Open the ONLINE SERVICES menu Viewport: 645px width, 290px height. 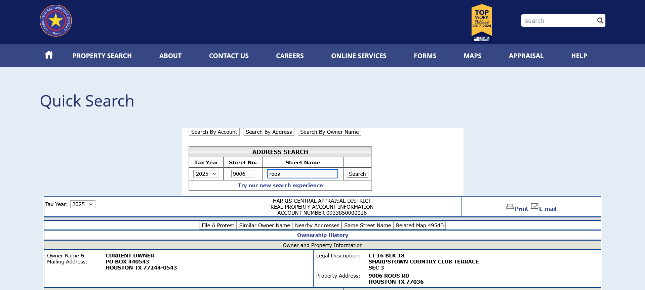(359, 56)
